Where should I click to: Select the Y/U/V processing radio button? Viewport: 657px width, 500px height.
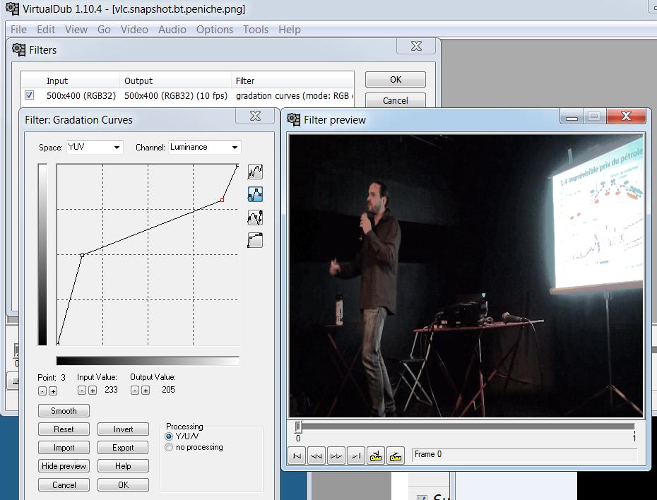tap(169, 436)
